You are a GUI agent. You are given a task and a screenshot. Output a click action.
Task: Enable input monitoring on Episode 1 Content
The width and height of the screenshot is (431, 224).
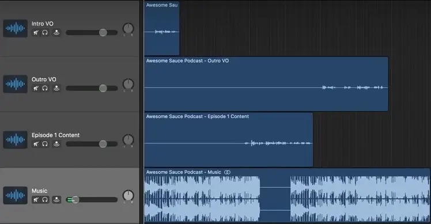56,144
